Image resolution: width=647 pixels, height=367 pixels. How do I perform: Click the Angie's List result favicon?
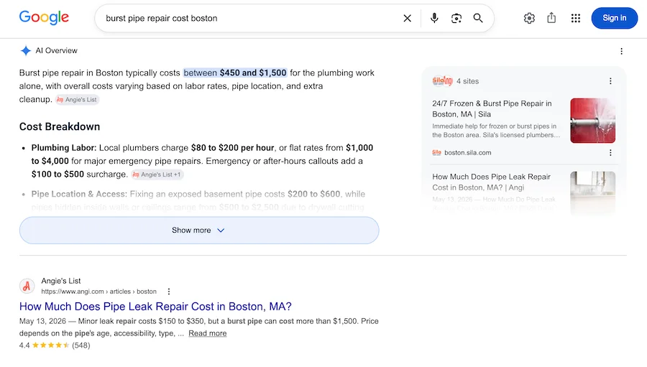tap(27, 286)
